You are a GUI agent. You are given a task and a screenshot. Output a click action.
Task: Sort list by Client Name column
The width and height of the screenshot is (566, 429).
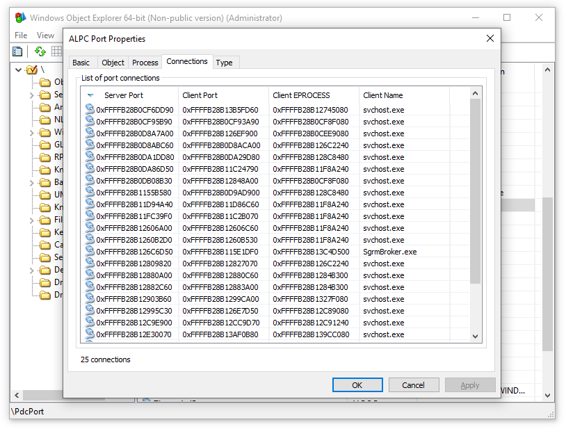click(x=404, y=95)
